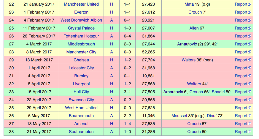This screenshot has height=139, width=259.
Task: Open the Swansea City team link
Action: pyautogui.click(x=81, y=100)
